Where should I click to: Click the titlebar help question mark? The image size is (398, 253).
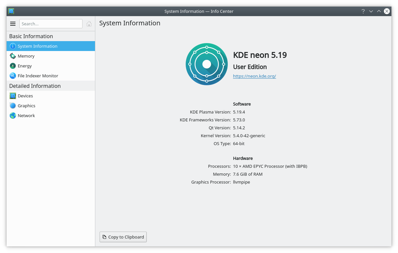(x=363, y=11)
